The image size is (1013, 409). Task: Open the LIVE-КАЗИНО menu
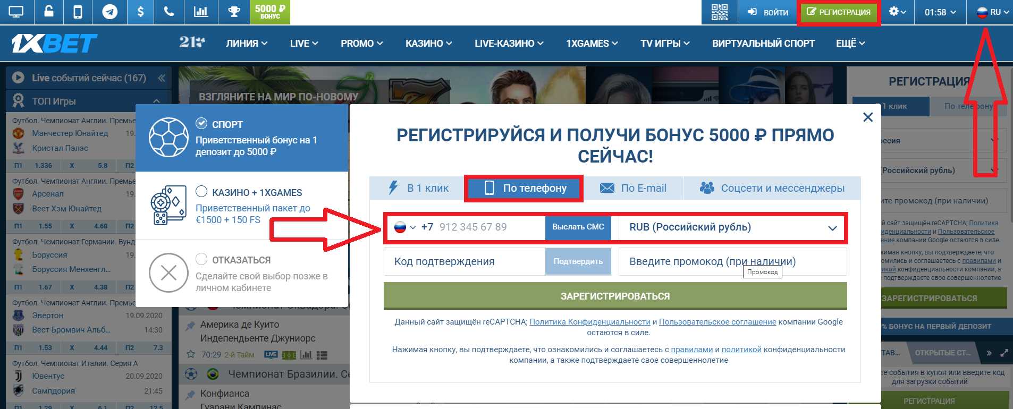[509, 44]
